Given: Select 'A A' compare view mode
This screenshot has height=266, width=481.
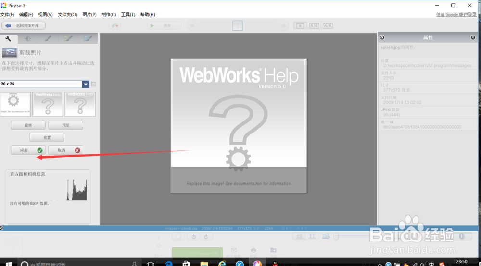Looking at the screenshot, I should click(x=328, y=26).
